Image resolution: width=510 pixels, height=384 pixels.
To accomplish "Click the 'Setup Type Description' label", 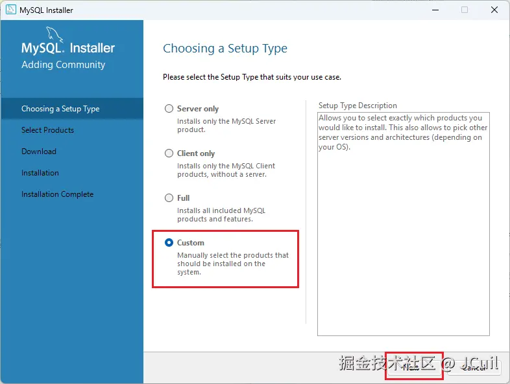I will click(x=358, y=106).
